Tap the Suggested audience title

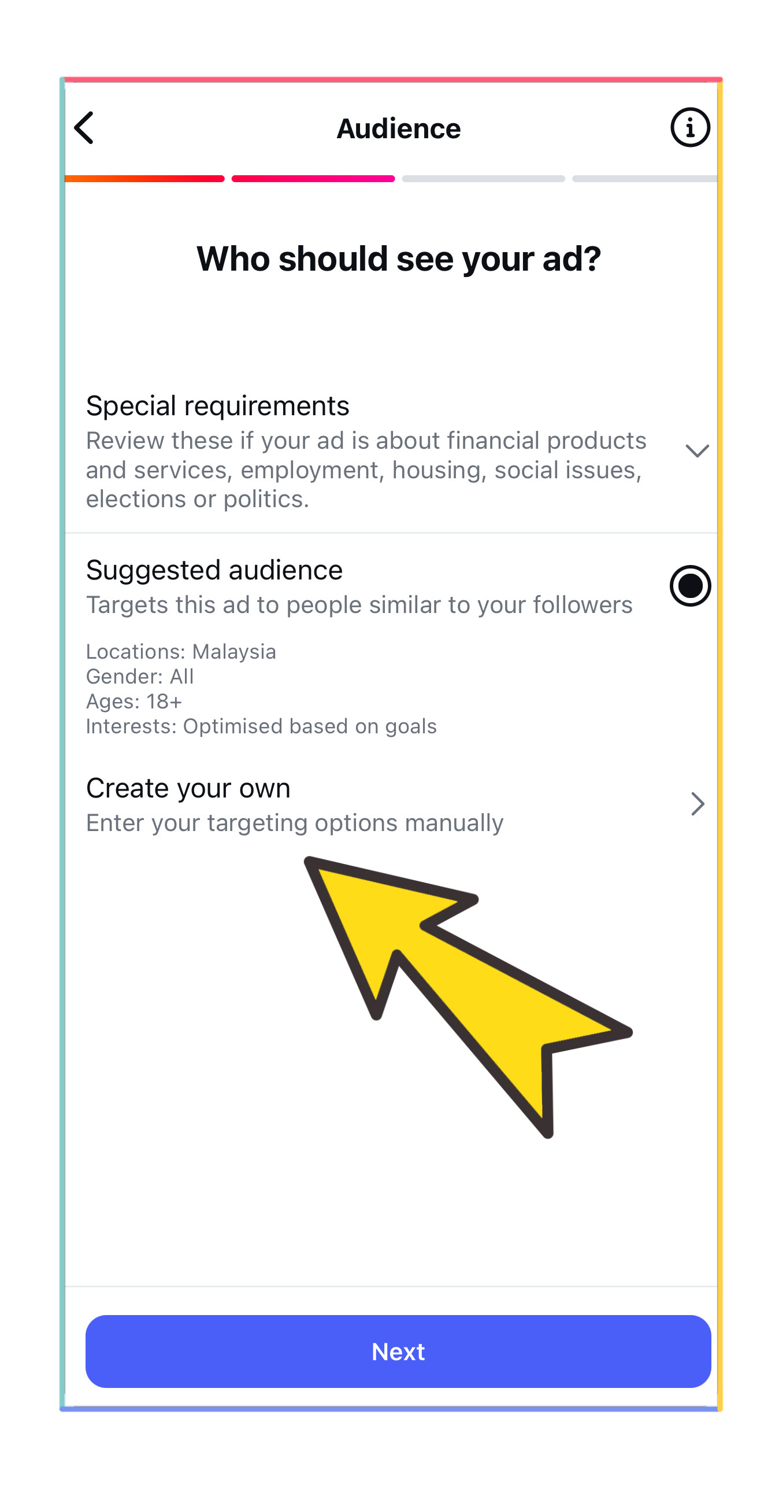[214, 570]
